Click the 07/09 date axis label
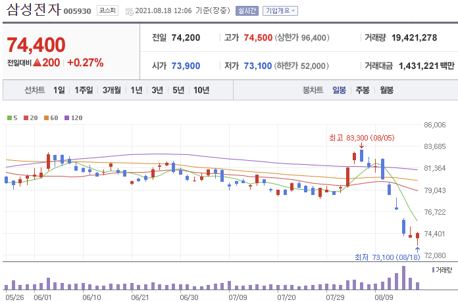 (x=238, y=297)
